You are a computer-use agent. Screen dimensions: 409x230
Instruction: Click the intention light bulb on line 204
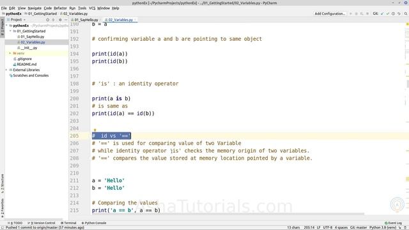95,130
